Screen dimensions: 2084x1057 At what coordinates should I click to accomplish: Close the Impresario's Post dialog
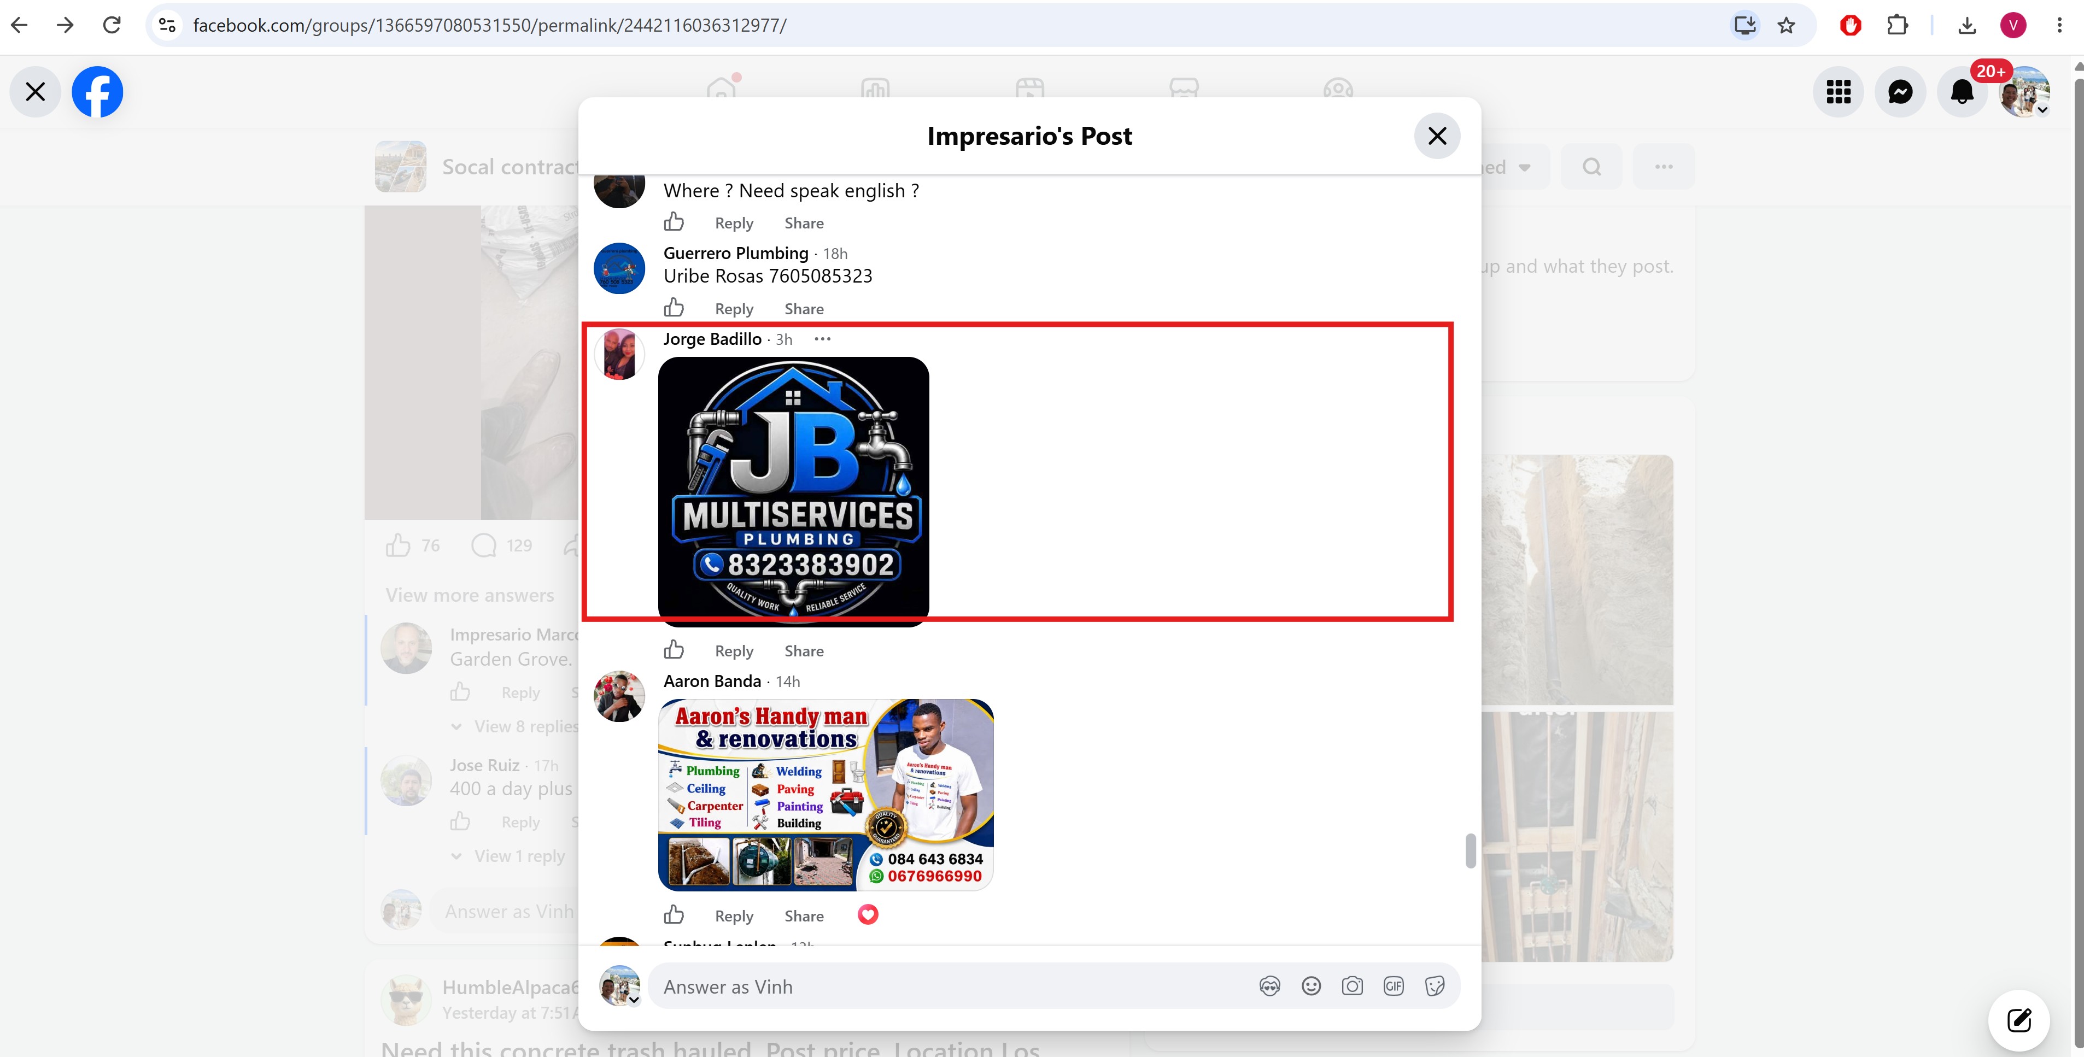pyautogui.click(x=1437, y=136)
